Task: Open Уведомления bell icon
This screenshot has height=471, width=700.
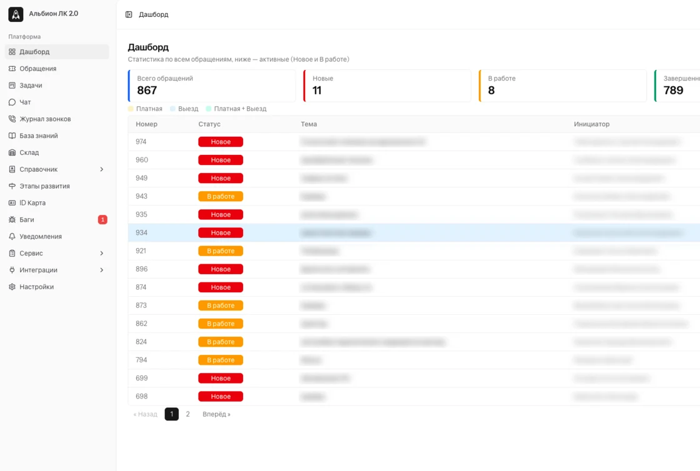Action: (x=12, y=236)
